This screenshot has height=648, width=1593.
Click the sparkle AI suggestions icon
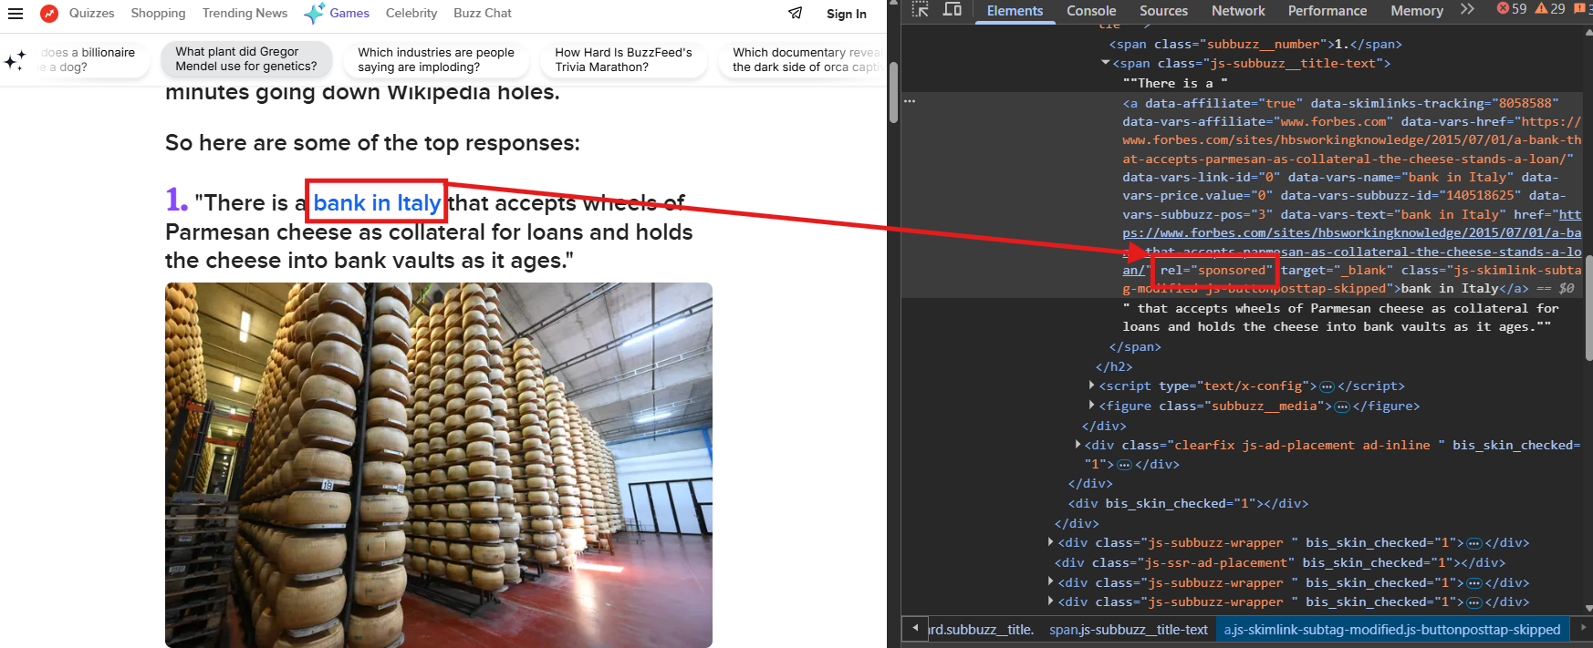pyautogui.click(x=15, y=61)
